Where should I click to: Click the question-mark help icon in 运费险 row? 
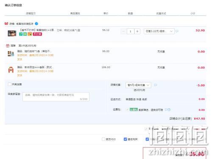coord(169,110)
